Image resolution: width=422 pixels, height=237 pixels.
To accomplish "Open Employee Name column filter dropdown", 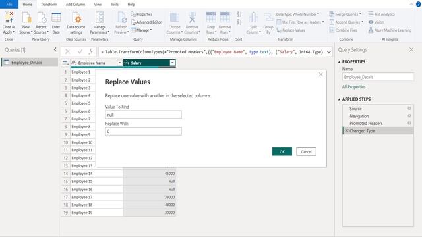I will 119,63.
